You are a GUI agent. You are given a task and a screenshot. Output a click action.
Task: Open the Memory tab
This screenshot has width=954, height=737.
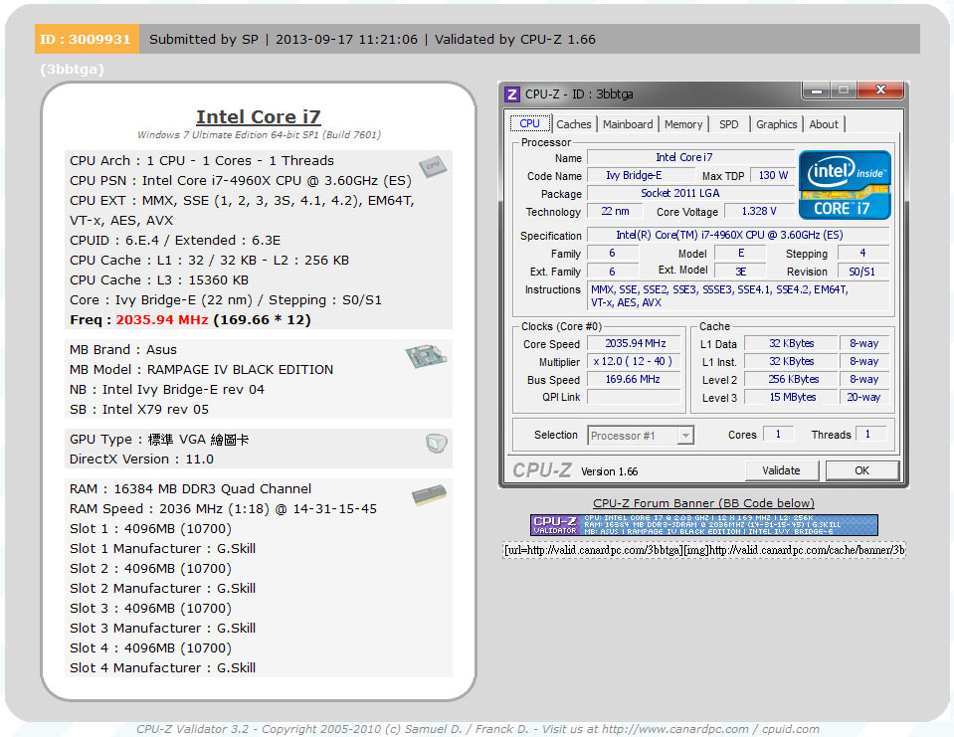tap(685, 123)
